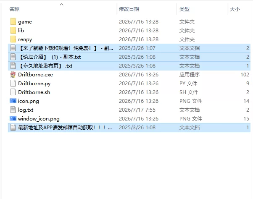253x199 pixels.
Task: Click the date 2025/3/26 1:07
Action: (137, 48)
